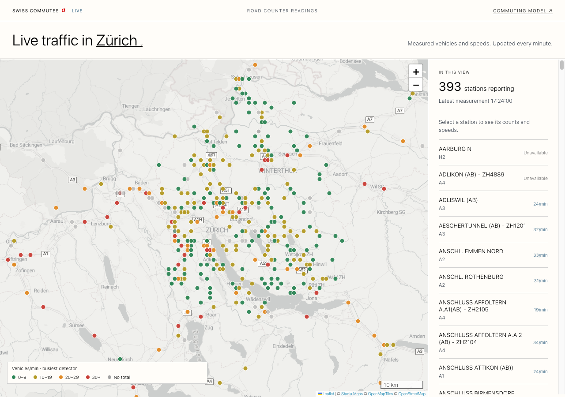Screen dimensions: 565x397
Task: Select the AARBURG N station row
Action: pos(493,153)
